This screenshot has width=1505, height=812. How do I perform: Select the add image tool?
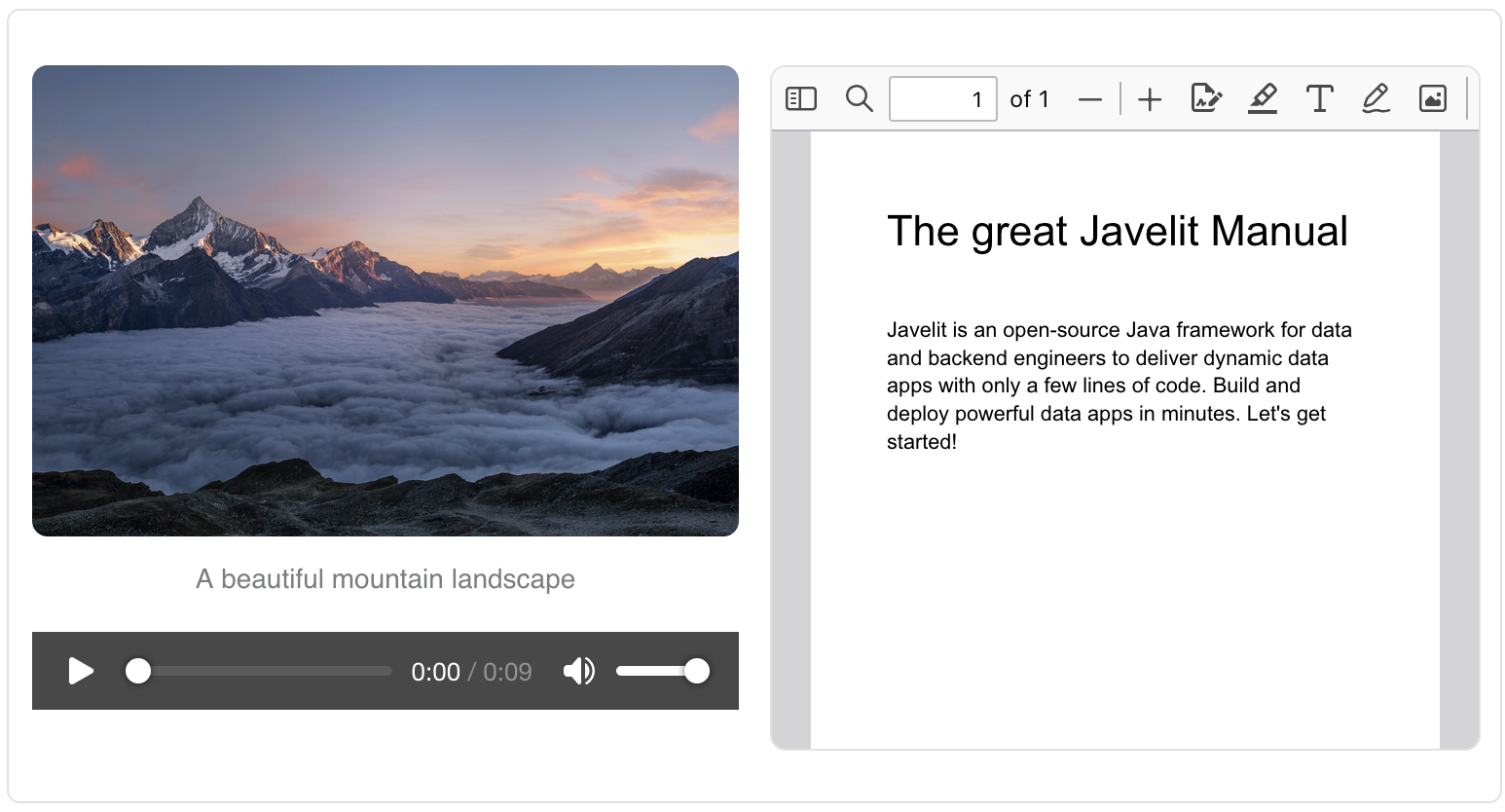tap(1432, 98)
